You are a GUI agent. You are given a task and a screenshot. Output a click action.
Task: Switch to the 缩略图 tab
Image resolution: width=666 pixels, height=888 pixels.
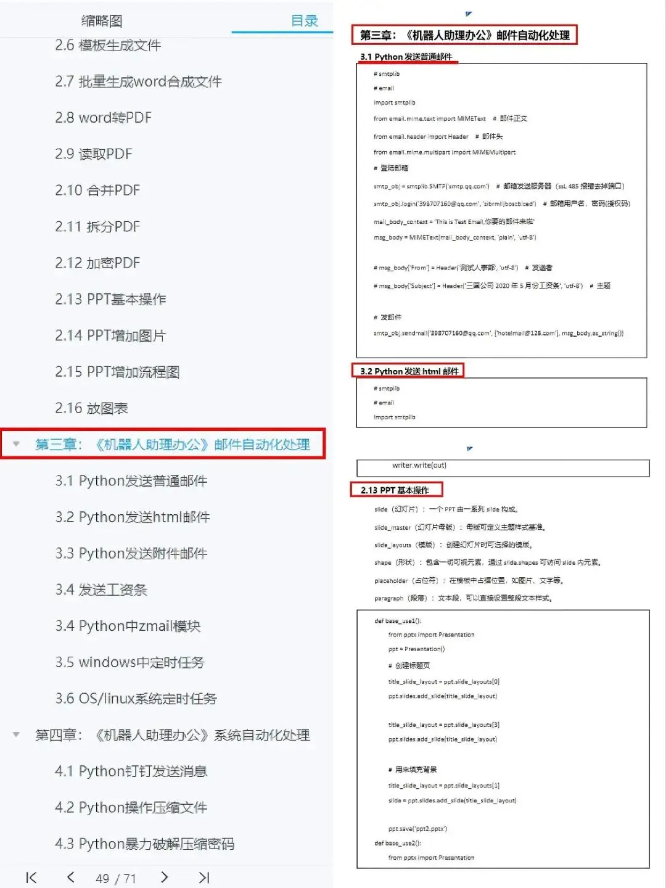pyautogui.click(x=102, y=21)
